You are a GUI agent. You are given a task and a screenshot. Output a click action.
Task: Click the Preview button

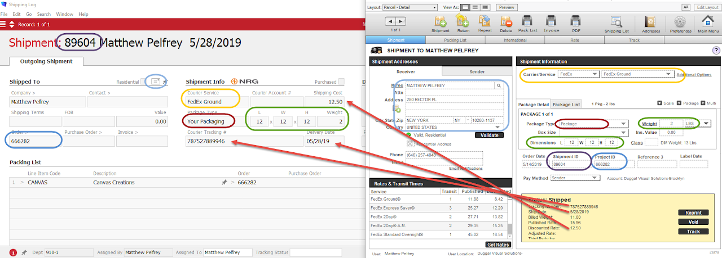click(507, 7)
